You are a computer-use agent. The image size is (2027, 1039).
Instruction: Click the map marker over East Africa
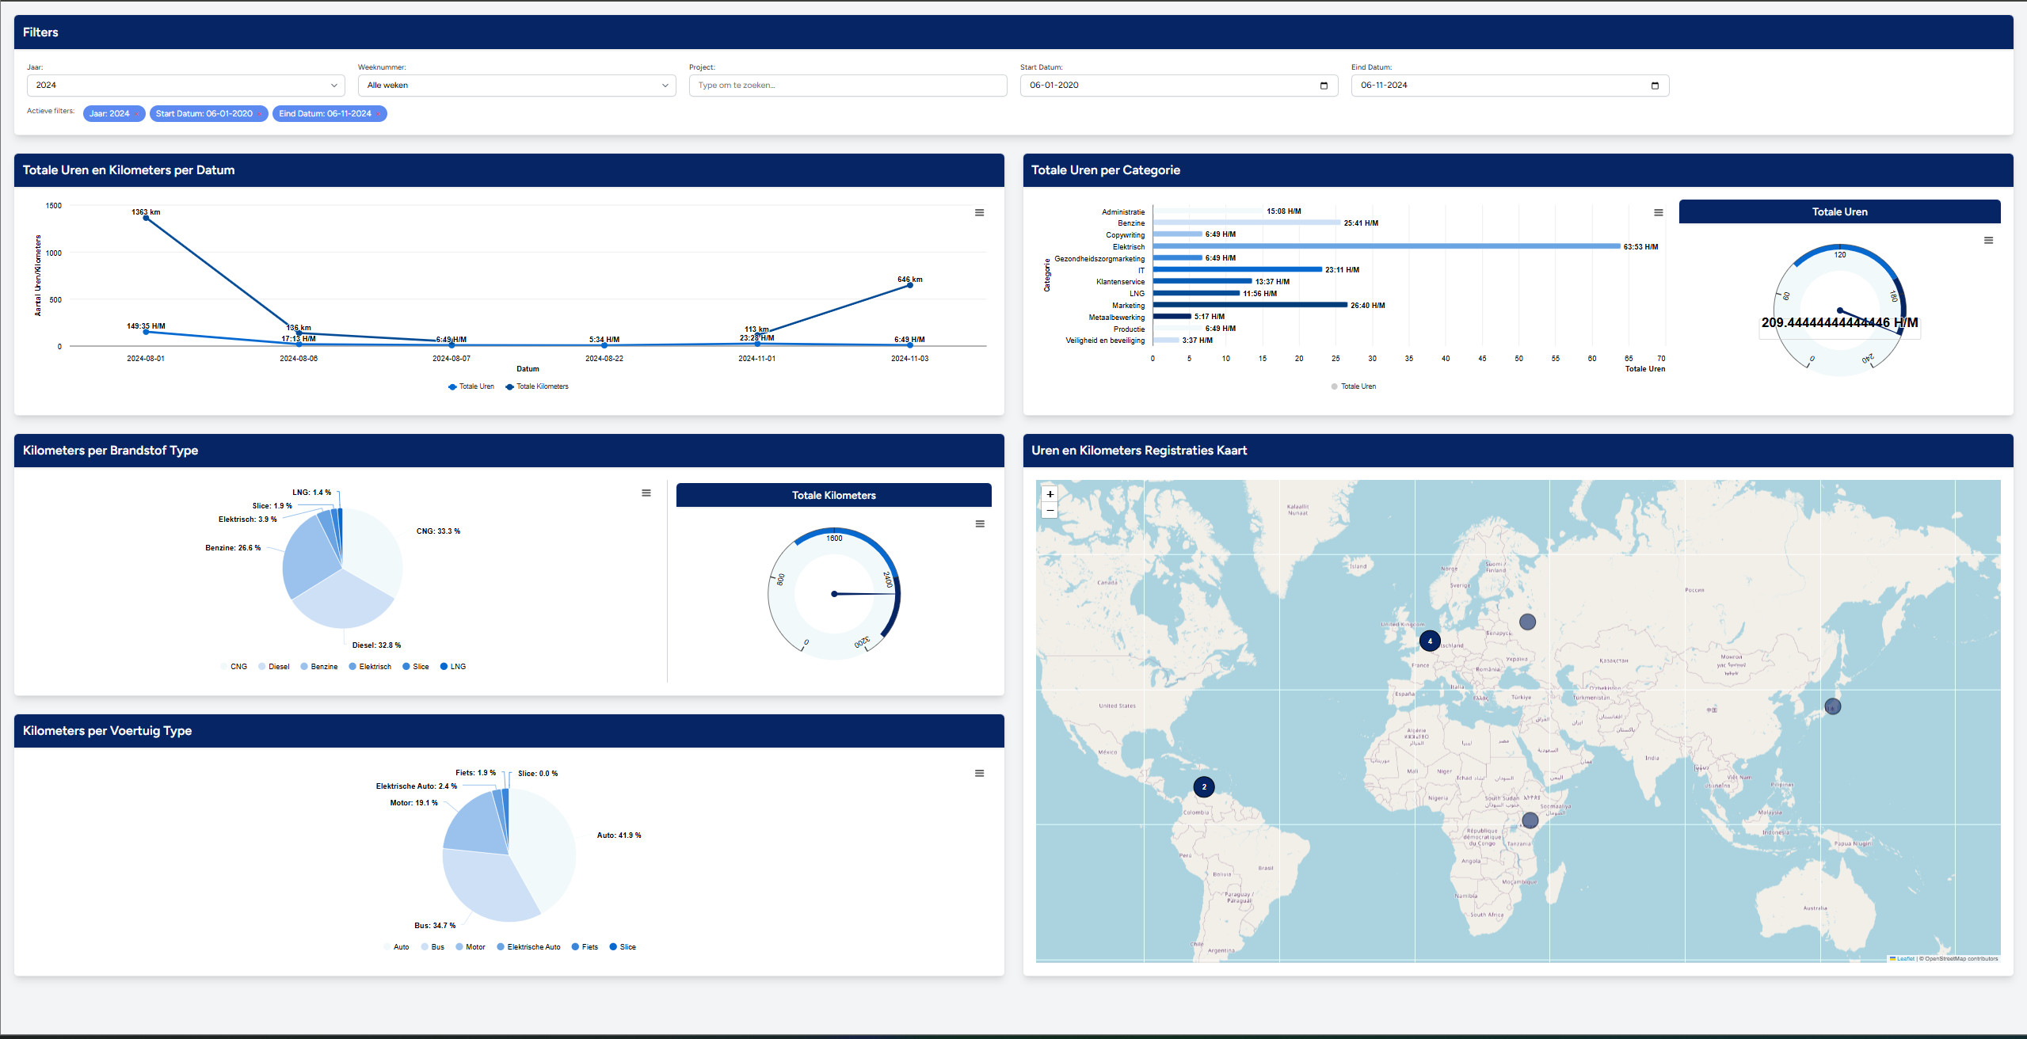tap(1530, 820)
